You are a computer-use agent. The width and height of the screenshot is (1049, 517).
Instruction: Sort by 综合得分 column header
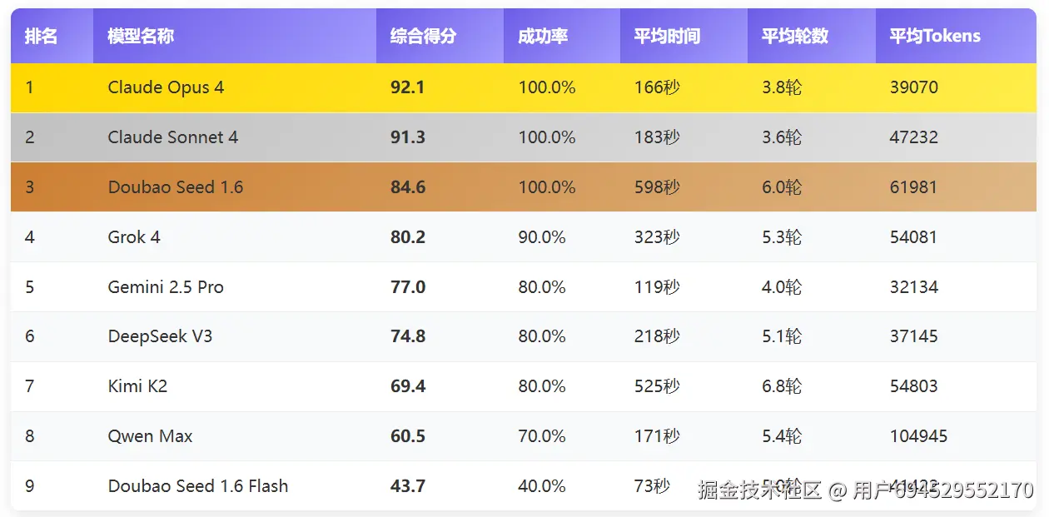pos(423,37)
